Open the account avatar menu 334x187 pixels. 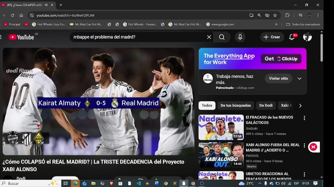pos(307,37)
